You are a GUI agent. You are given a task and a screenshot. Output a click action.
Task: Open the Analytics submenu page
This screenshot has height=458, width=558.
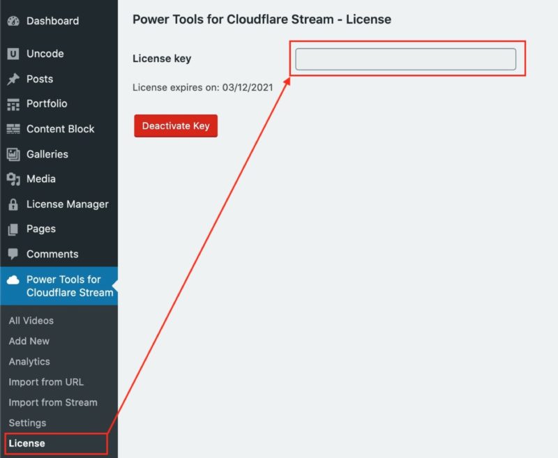pos(29,362)
